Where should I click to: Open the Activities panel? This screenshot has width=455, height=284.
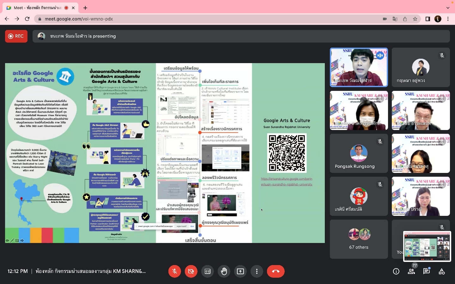442,271
